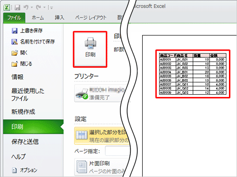Click the Excel application icon in the title bar
This screenshot has height=177, width=237.
coord(7,8)
